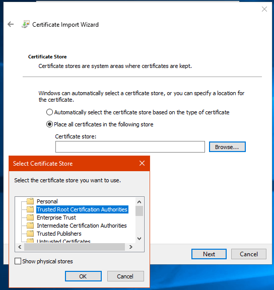Click the horizontal scrollbar's right arrow
The width and height of the screenshot is (274, 290).
131,247
